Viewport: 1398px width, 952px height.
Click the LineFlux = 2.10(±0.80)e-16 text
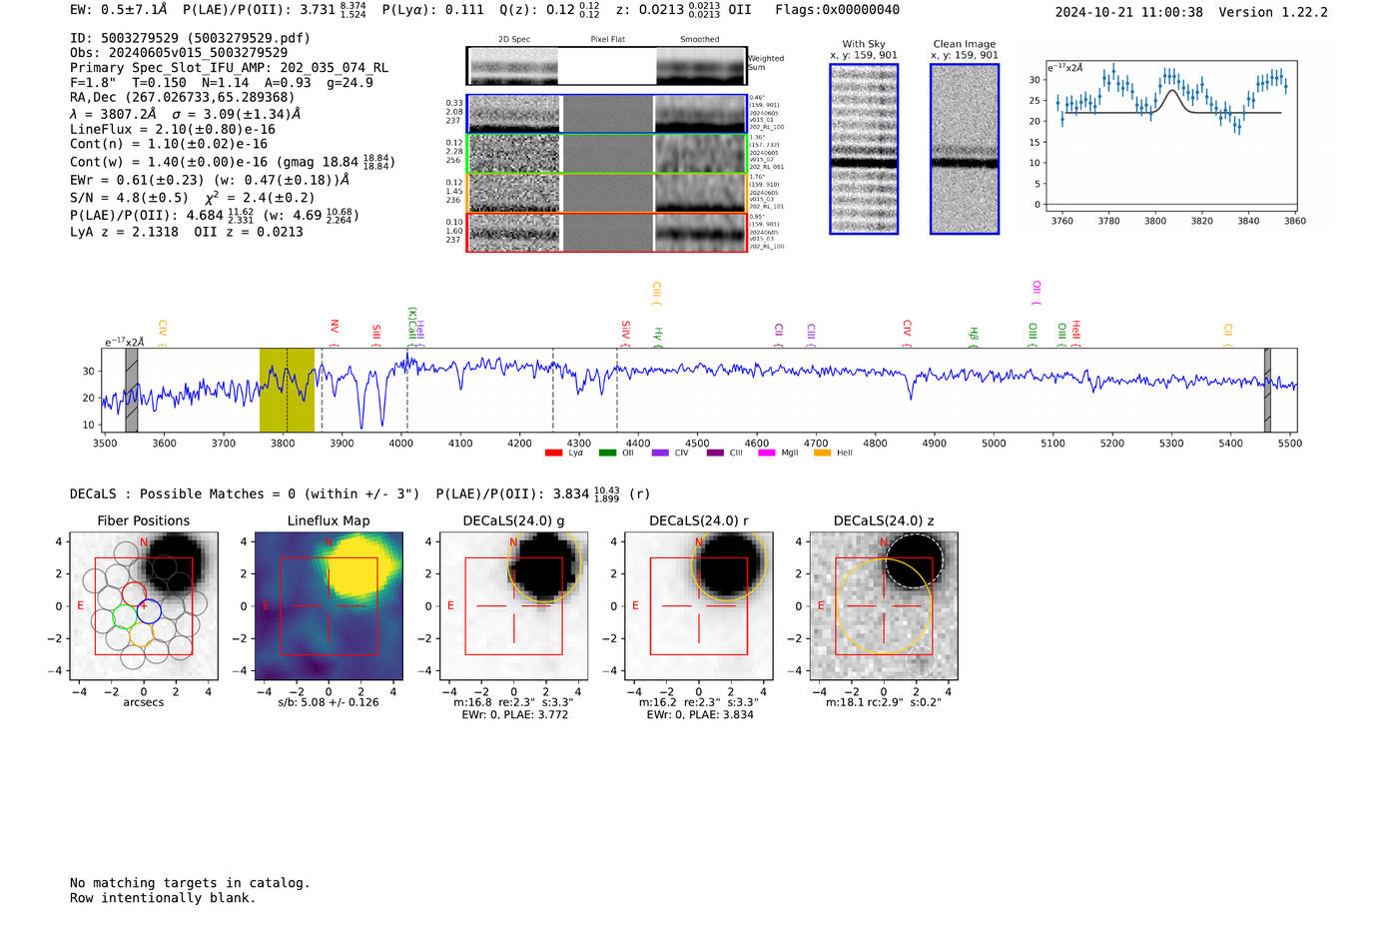[173, 130]
